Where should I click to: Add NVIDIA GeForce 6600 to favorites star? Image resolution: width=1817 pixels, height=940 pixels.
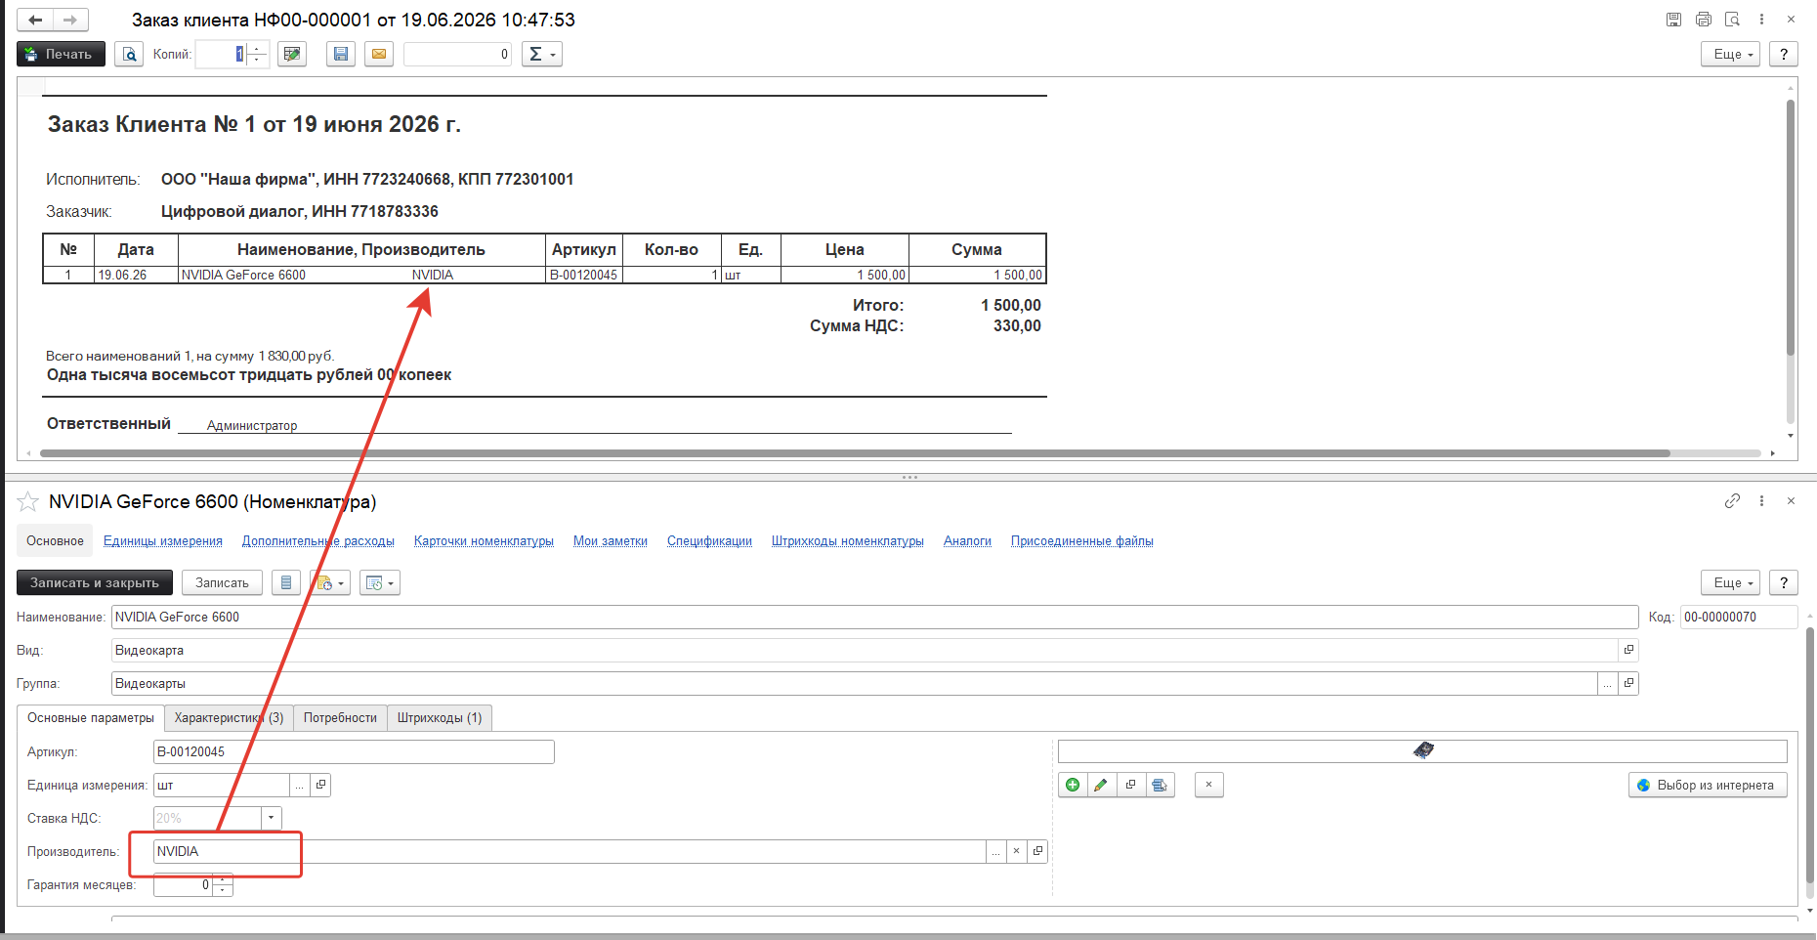point(28,501)
